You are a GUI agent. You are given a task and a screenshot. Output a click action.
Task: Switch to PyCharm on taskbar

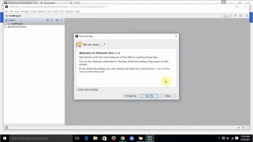coord(150,138)
